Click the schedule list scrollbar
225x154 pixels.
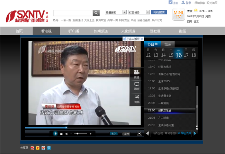click(x=197, y=106)
